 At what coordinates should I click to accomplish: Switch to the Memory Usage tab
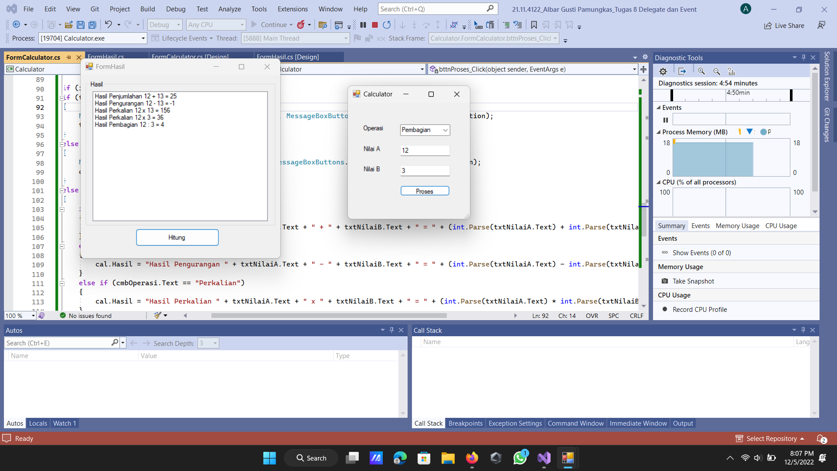coord(737,225)
